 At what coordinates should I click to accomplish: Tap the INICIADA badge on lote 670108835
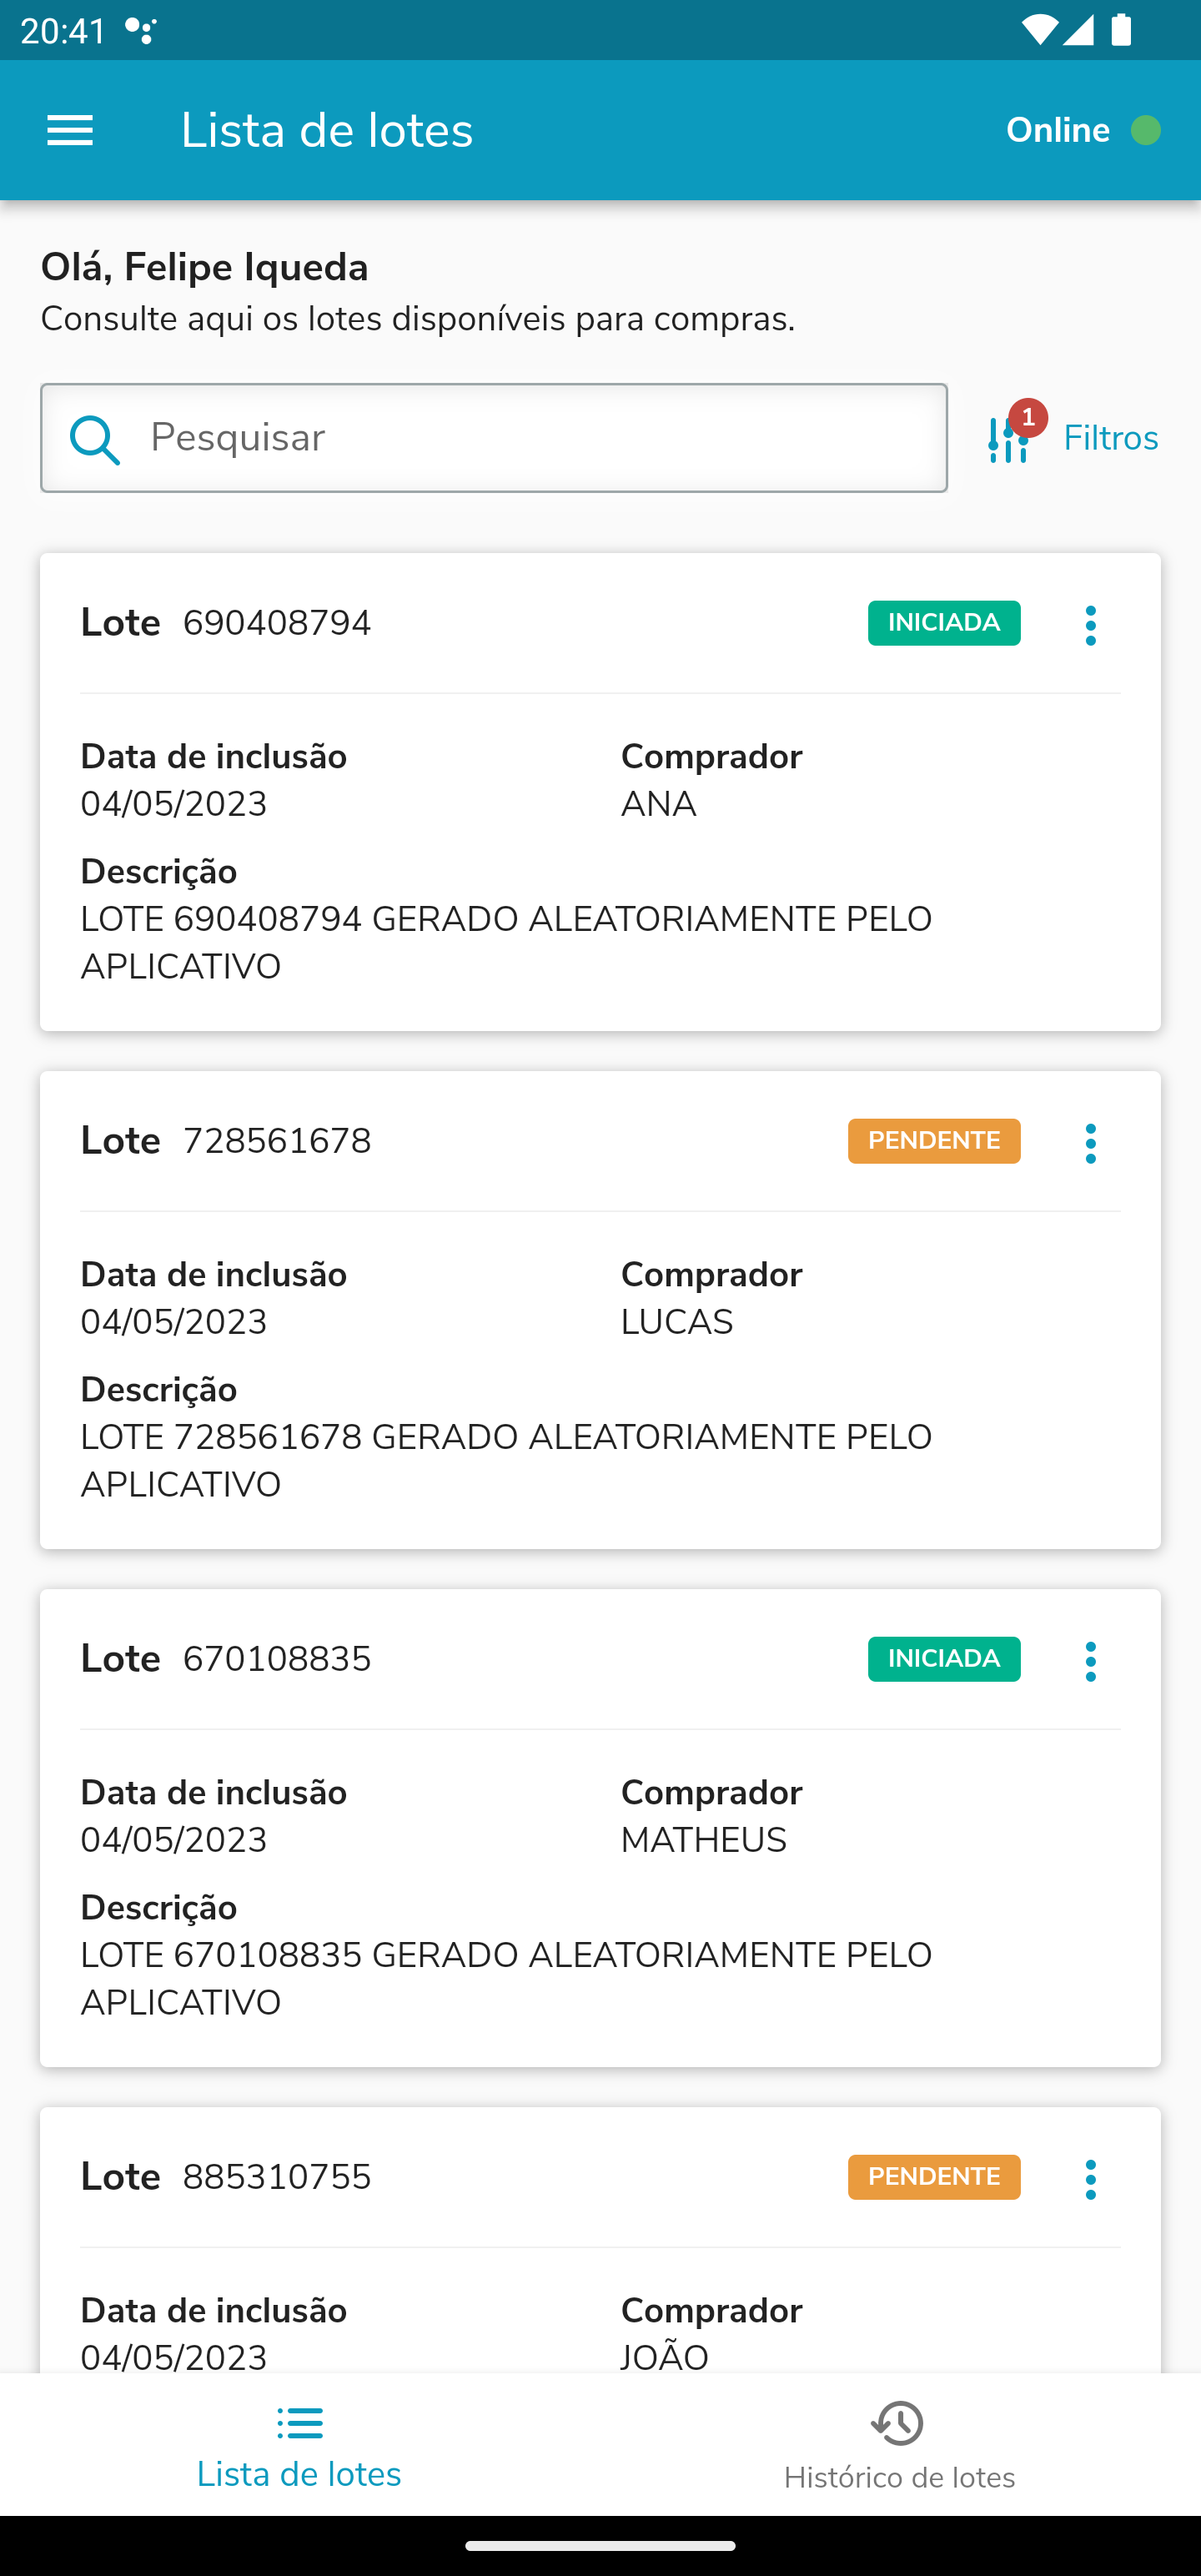(943, 1659)
